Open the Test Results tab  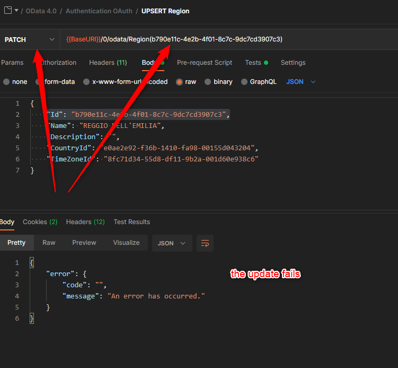pos(132,222)
